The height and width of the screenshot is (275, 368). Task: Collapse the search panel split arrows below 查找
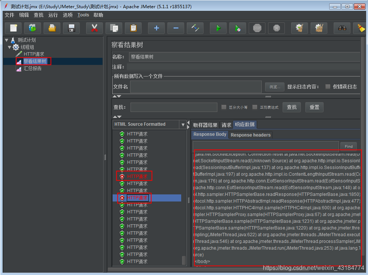[x=117, y=117]
